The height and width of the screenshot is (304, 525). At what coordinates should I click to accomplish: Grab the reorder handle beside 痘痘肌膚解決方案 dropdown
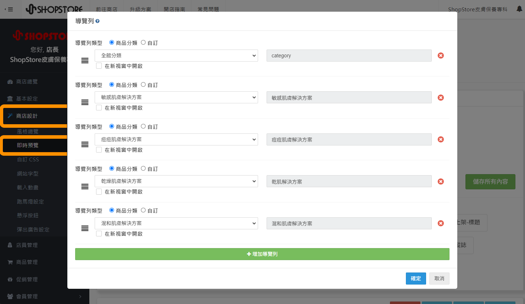pos(85,144)
